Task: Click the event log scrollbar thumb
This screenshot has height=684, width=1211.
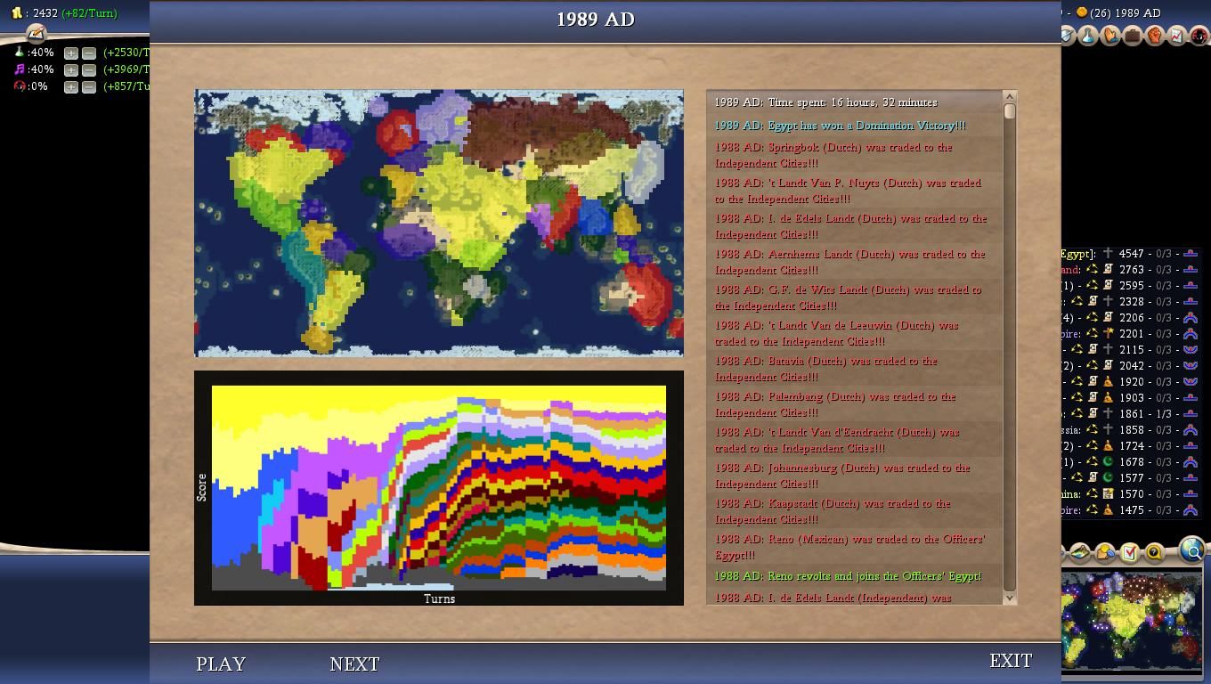Action: click(x=1010, y=111)
